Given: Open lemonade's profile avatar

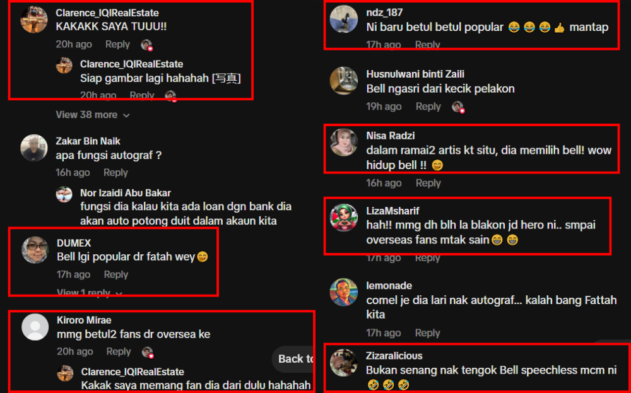Looking at the screenshot, I should point(344,293).
